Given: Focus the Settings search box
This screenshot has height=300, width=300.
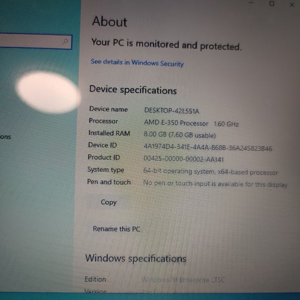Looking at the screenshot, I should pos(36,41).
